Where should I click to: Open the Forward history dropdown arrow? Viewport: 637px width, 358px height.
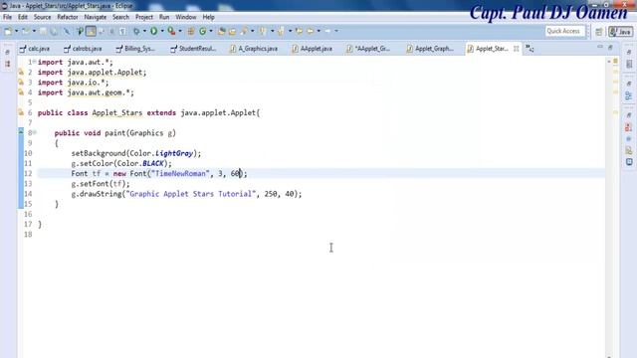pyautogui.click(x=336, y=31)
